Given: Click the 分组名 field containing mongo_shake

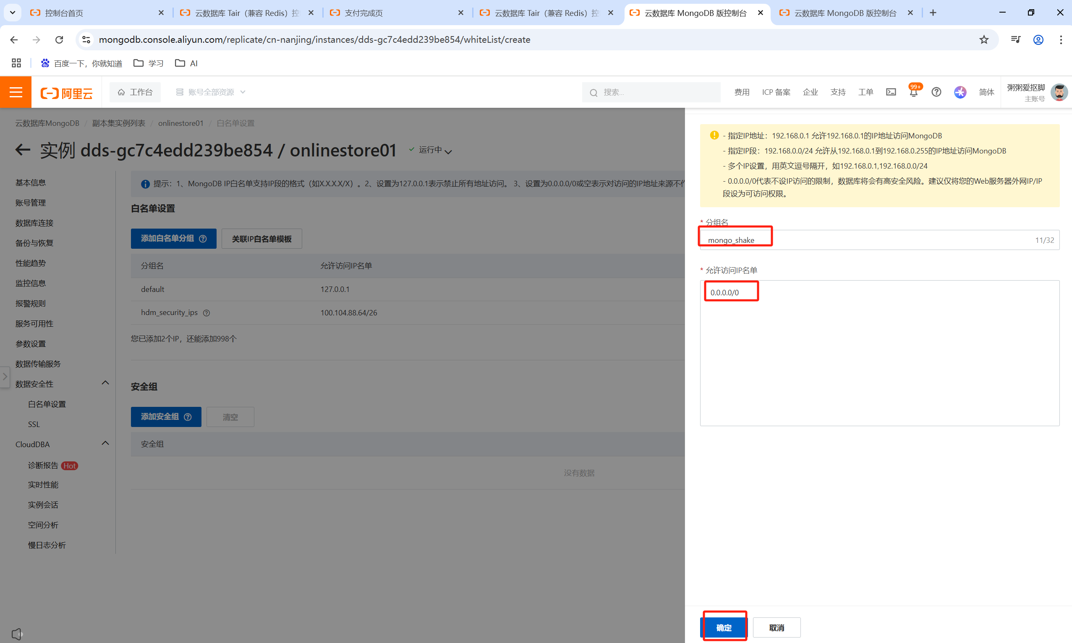Looking at the screenshot, I should [x=879, y=239].
